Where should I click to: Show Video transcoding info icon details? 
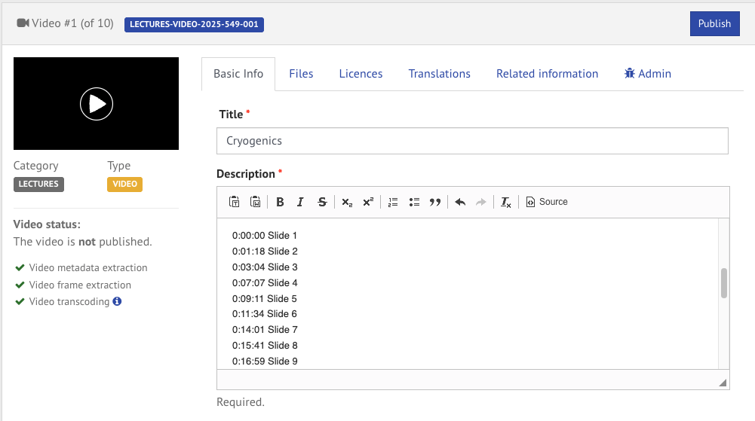pos(117,301)
